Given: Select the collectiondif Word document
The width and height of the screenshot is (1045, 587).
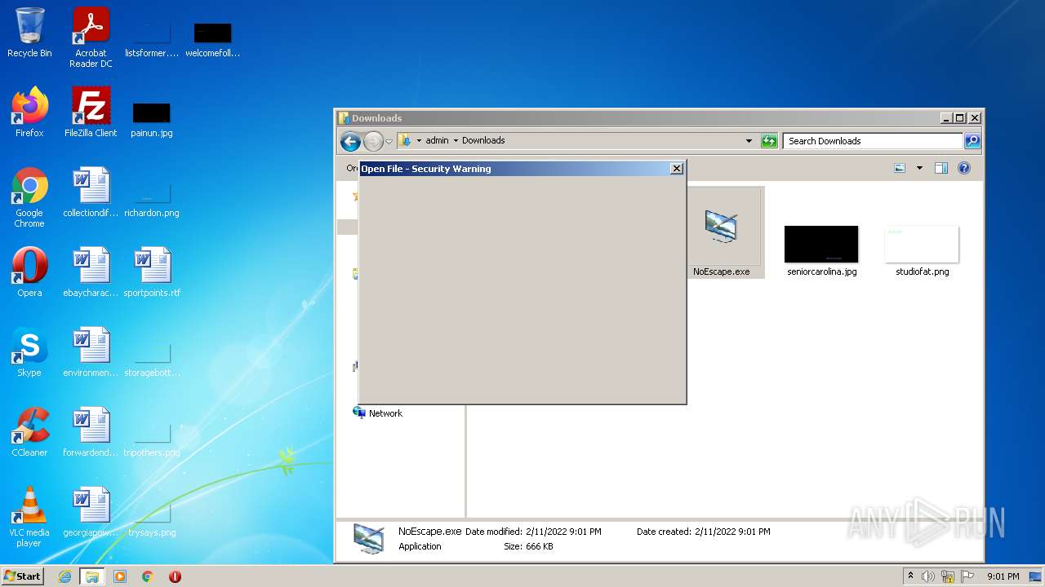Looking at the screenshot, I should tap(91, 192).
